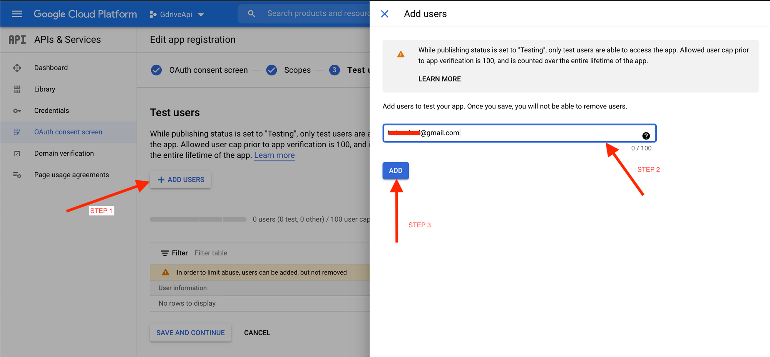770x357 pixels.
Task: Click the 0 users user cap text
Action: coord(311,219)
